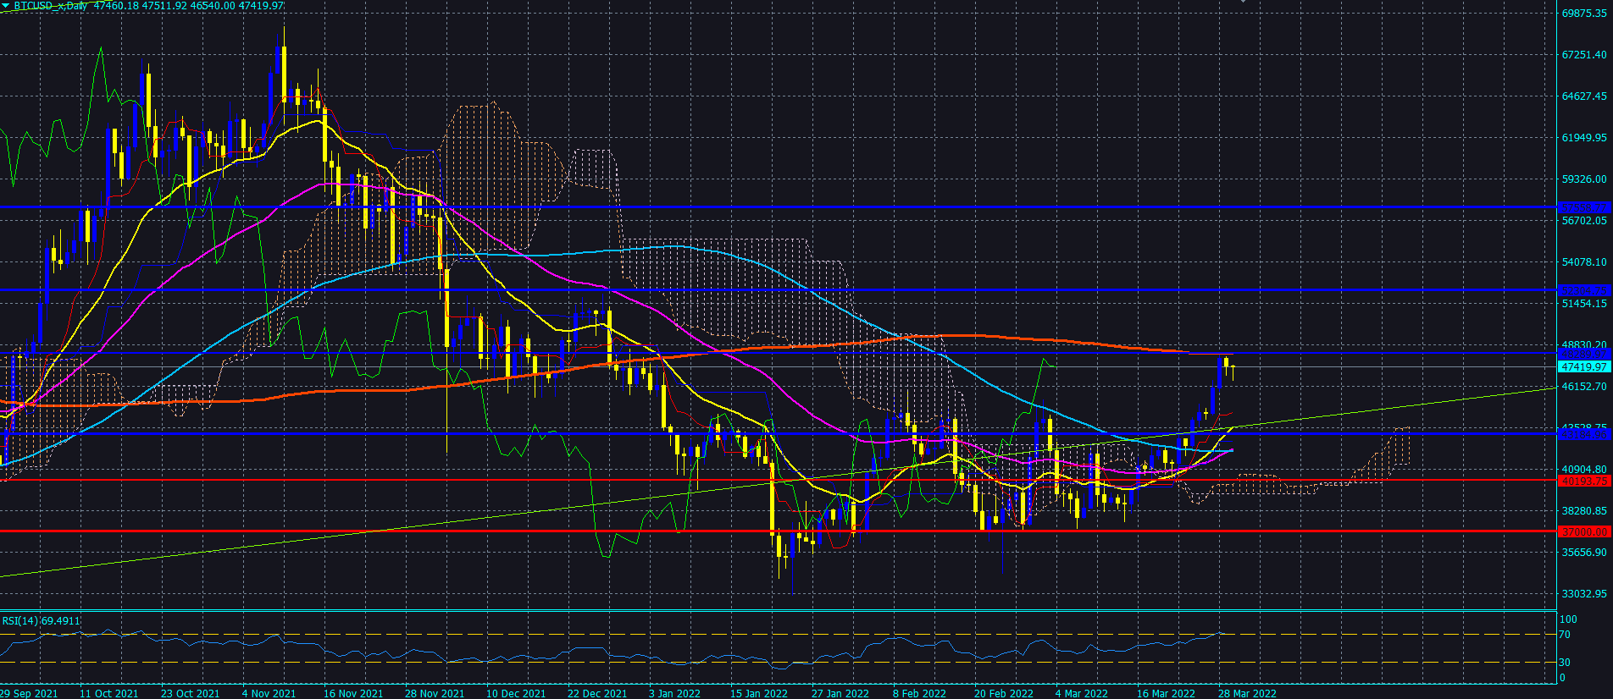
Task: Select the 22 Dec 2021 time axis label
Action: [x=597, y=693]
